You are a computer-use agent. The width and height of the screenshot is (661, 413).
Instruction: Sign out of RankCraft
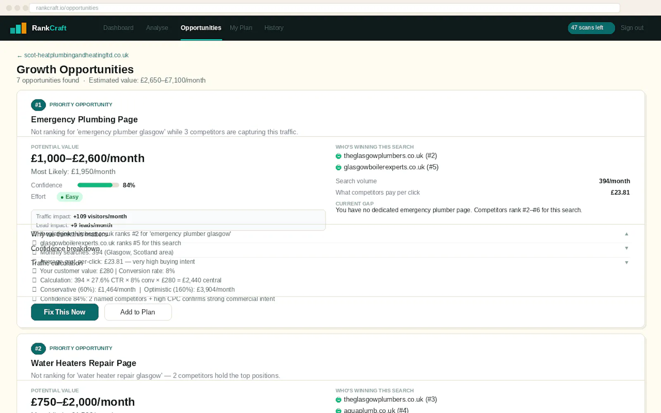point(632,28)
